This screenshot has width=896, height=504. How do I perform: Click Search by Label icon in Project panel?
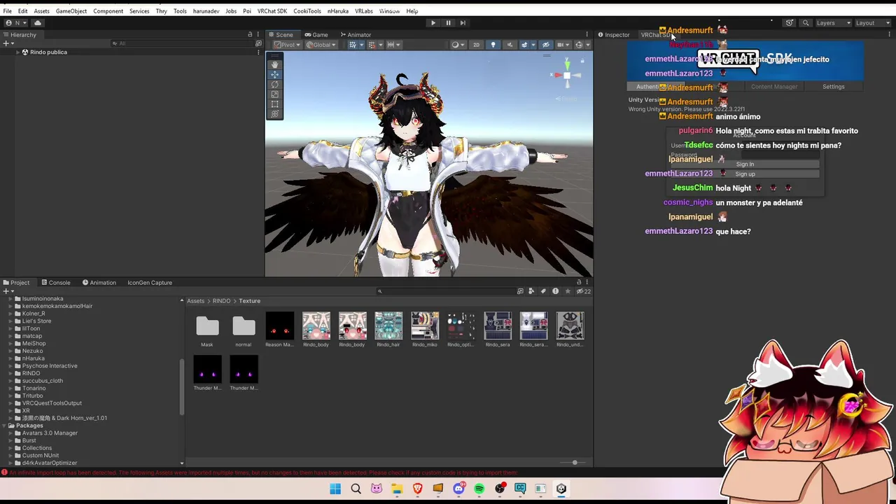(543, 291)
